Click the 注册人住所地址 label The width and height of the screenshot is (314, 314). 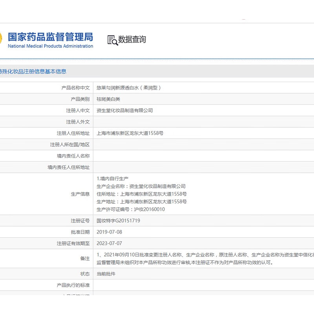73,133
